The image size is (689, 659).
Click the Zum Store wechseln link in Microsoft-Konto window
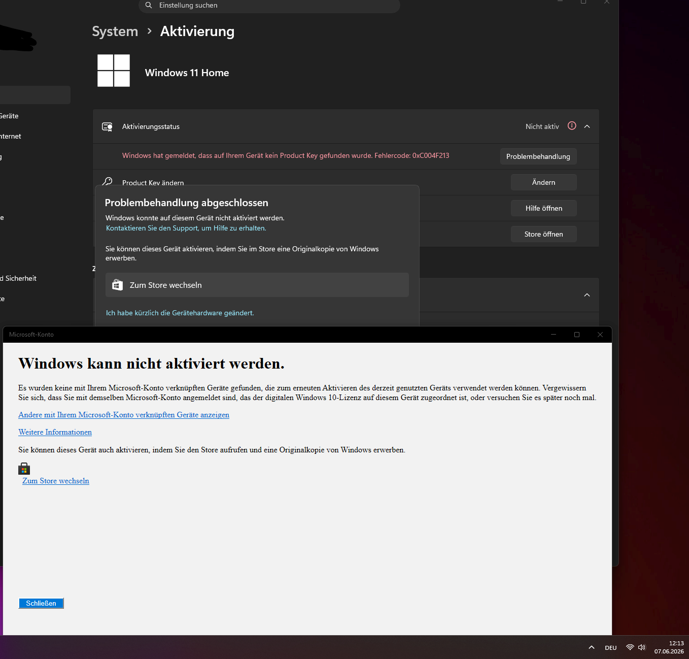click(x=56, y=481)
